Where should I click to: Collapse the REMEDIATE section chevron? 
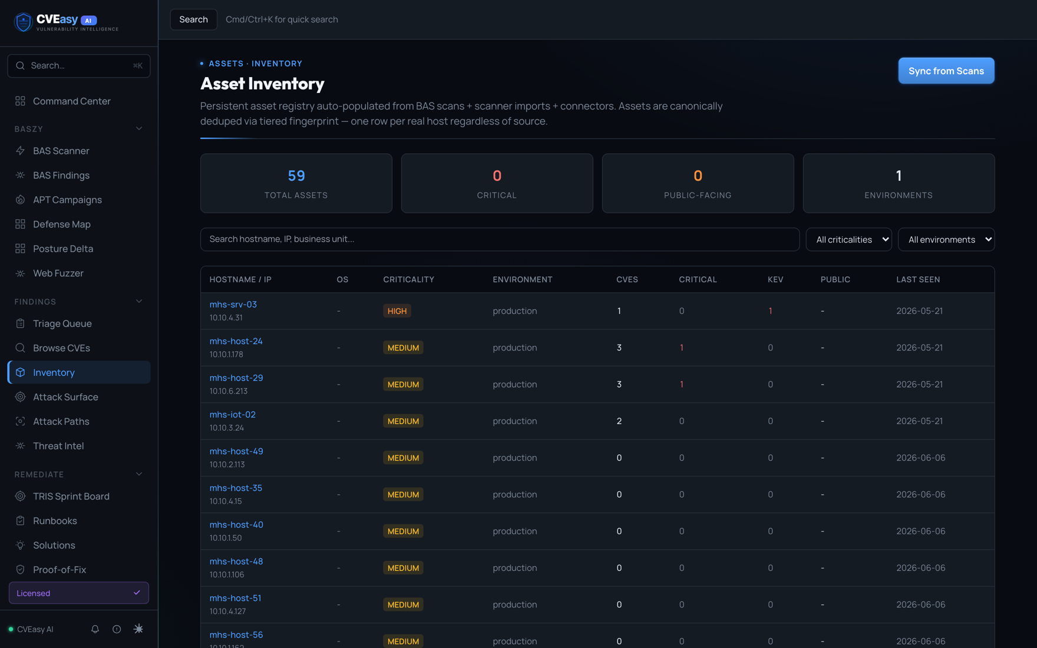[139, 474]
